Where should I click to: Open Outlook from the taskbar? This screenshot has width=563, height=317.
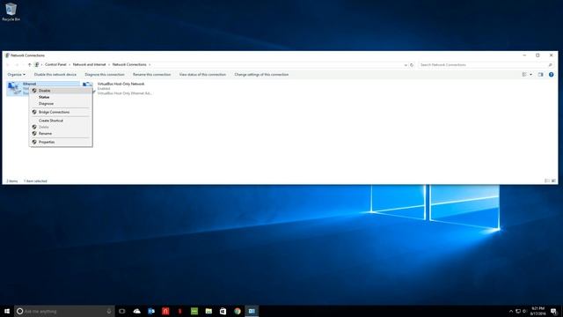pos(151,311)
